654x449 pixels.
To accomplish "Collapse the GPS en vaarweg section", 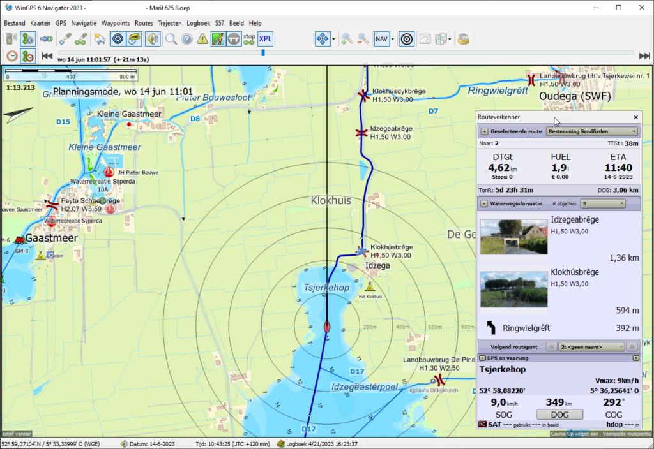I will (483, 358).
